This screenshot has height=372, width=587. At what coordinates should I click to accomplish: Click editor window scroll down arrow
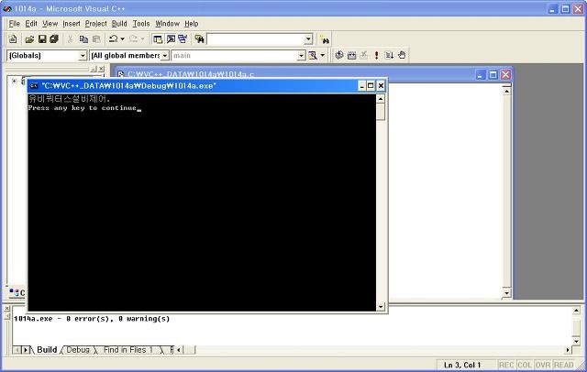pos(506,293)
